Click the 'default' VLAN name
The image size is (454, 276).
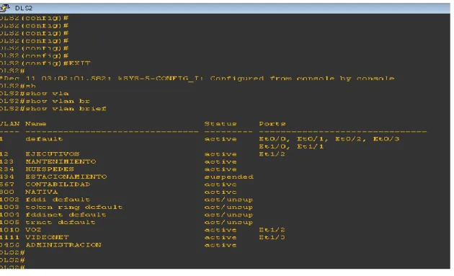tap(44, 139)
